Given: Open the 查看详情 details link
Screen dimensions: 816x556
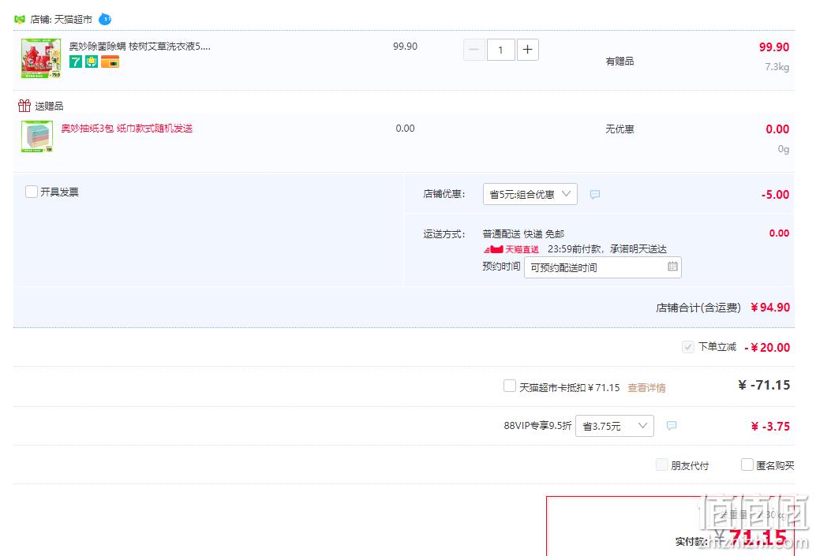Looking at the screenshot, I should [x=646, y=387].
